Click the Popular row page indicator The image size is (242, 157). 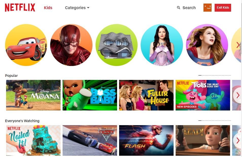pyautogui.click(x=215, y=75)
